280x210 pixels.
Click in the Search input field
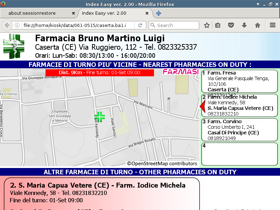pos(177,25)
